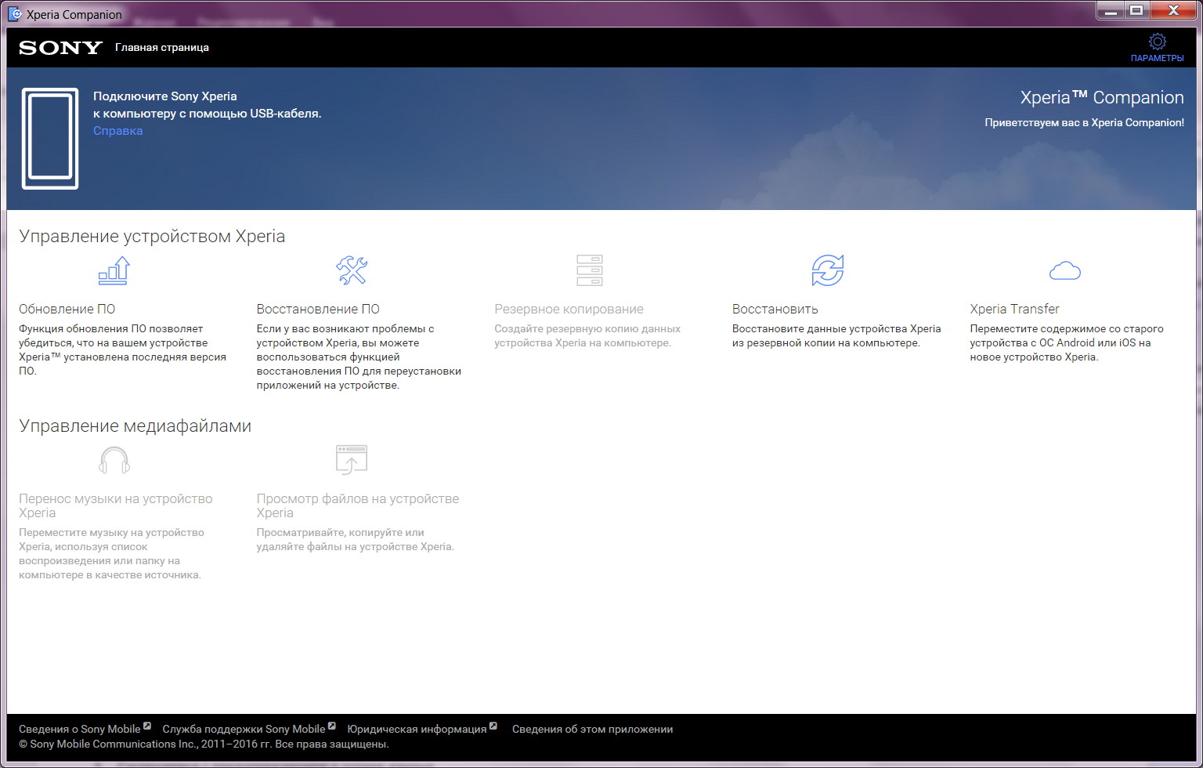Go to Главная страница

coord(162,48)
